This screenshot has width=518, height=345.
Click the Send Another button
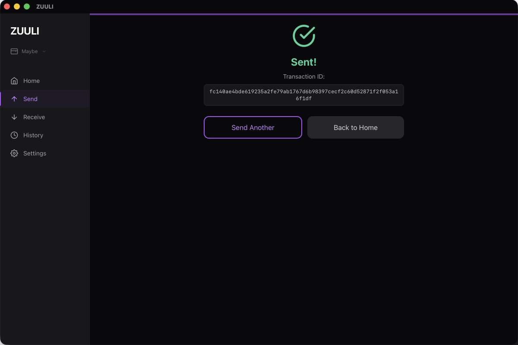253,127
